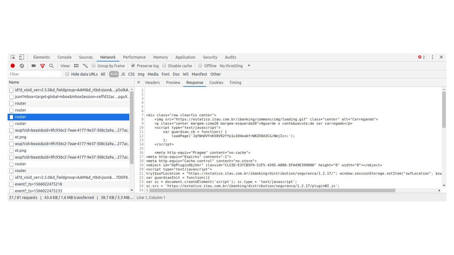Select the highlighted router request

(69, 117)
